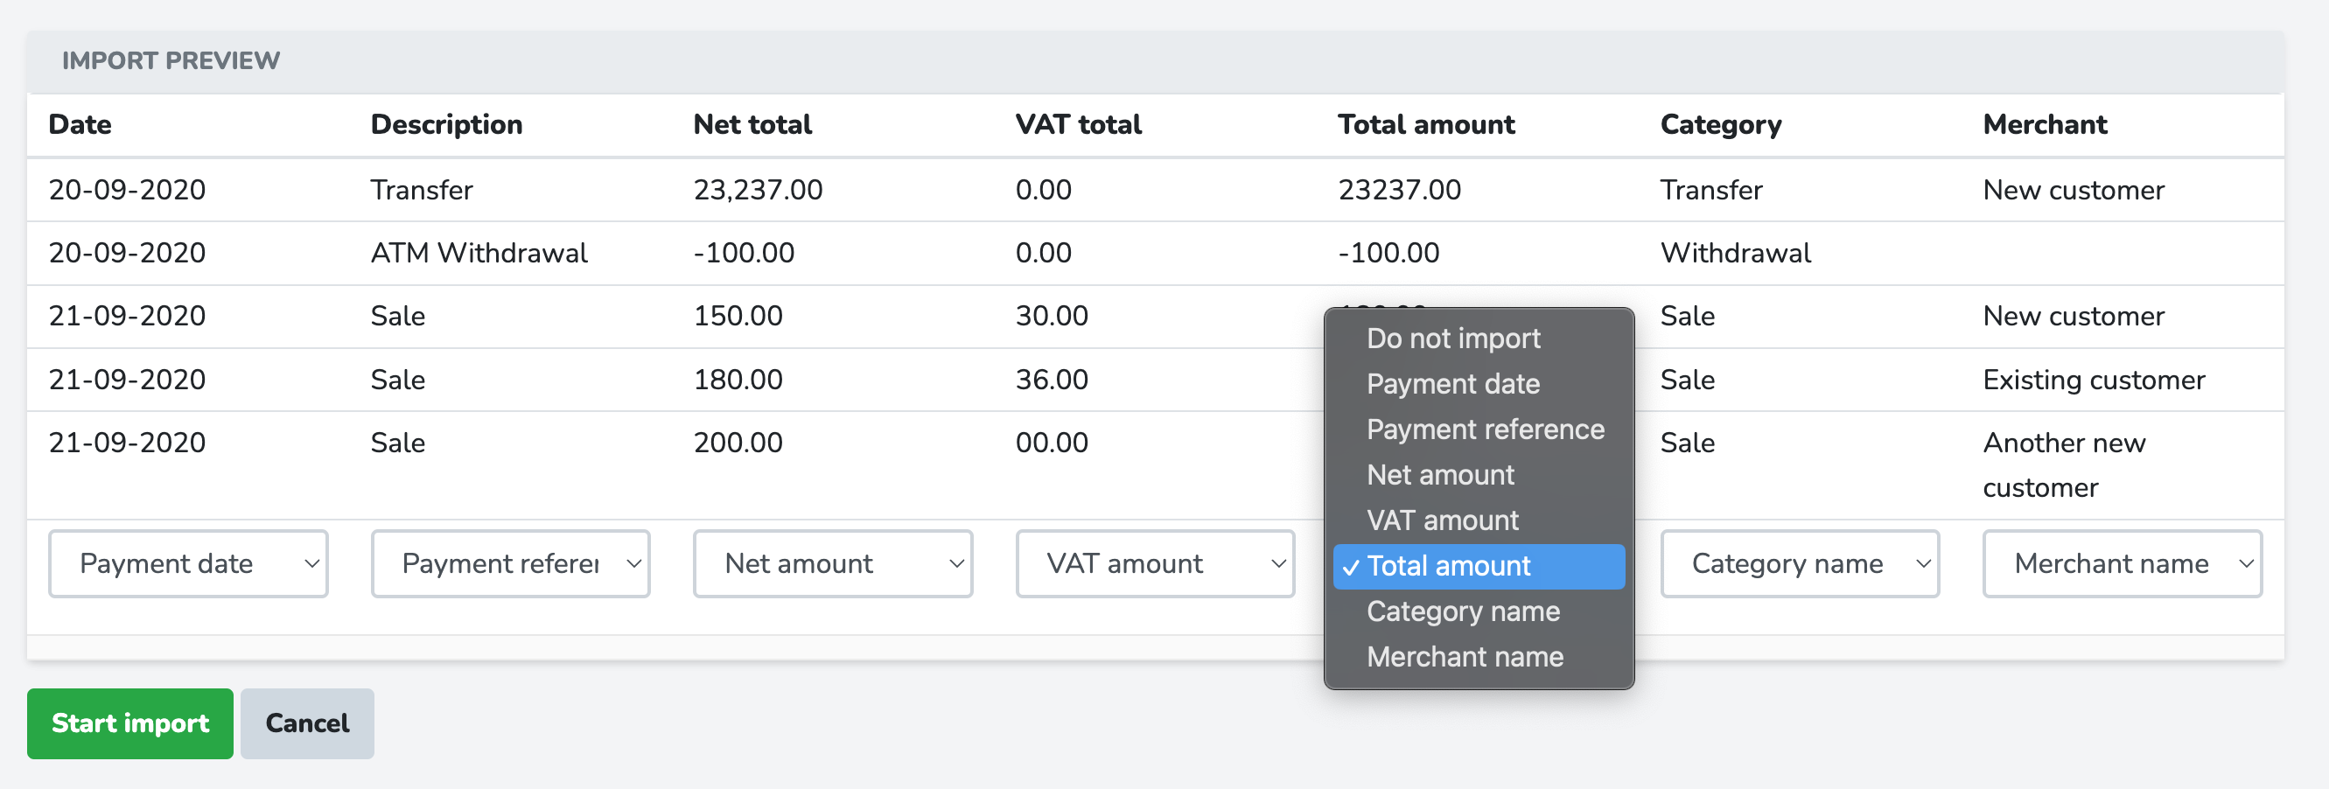Image resolution: width=2329 pixels, height=789 pixels.
Task: Click the Date column header
Action: [80, 124]
